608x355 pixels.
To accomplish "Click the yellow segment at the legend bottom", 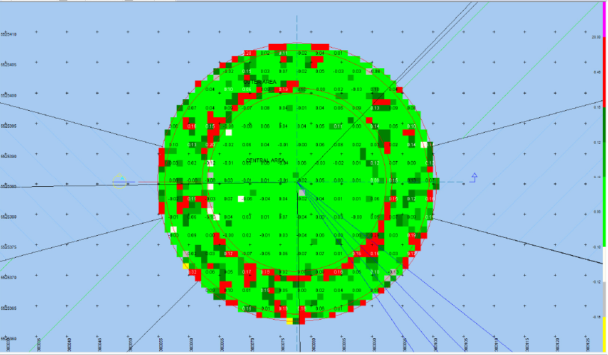I will [604, 335].
